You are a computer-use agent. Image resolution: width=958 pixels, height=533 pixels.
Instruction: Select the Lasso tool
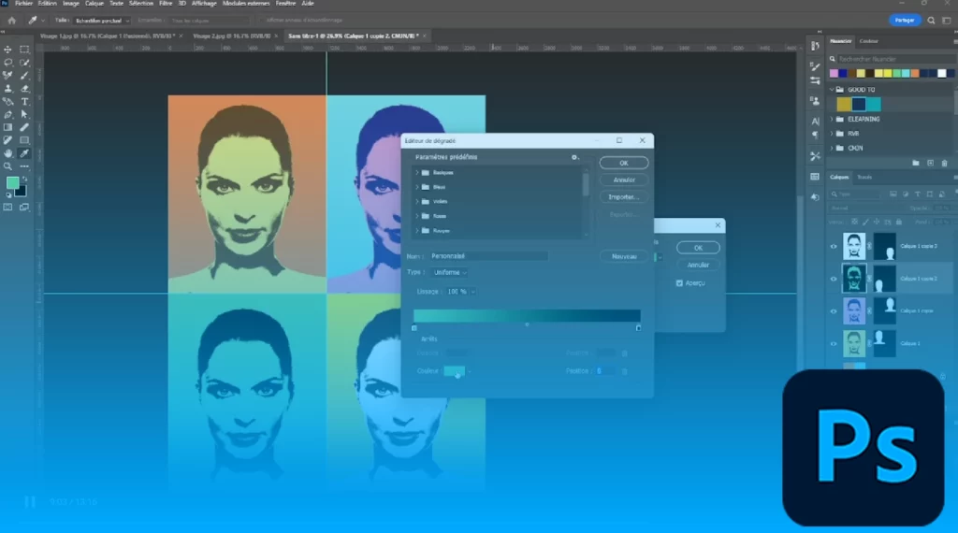[7, 63]
